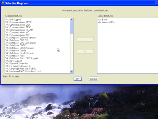Click the OK button
This screenshot has height=119, width=158.
(x=78, y=79)
